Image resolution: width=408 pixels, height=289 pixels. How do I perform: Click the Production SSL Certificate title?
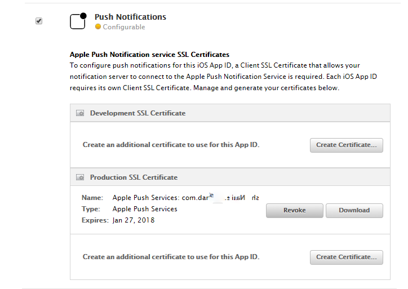point(134,177)
